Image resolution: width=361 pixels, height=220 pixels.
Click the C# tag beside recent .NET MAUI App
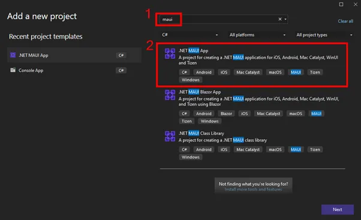coord(121,55)
